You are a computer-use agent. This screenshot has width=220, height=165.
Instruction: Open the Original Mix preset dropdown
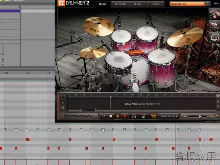187,4
